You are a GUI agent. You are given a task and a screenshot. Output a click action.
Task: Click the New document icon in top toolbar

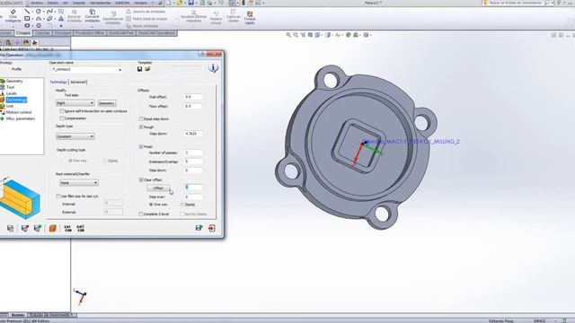click(x=168, y=3)
